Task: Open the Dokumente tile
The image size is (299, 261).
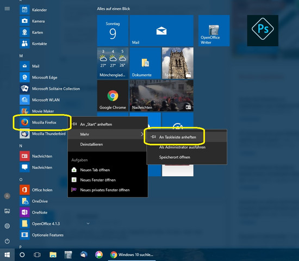Action: click(145, 63)
